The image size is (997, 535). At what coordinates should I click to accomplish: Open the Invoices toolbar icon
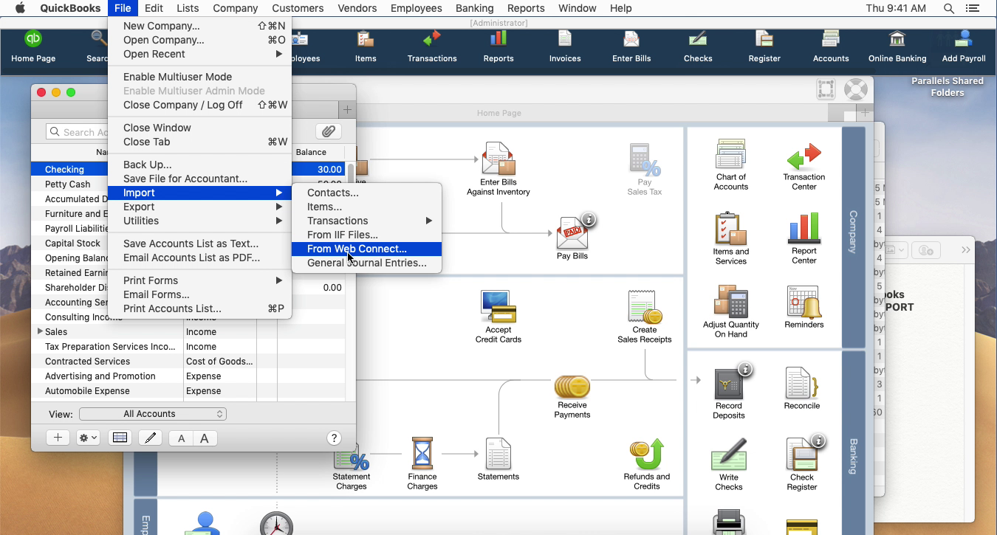click(x=565, y=47)
